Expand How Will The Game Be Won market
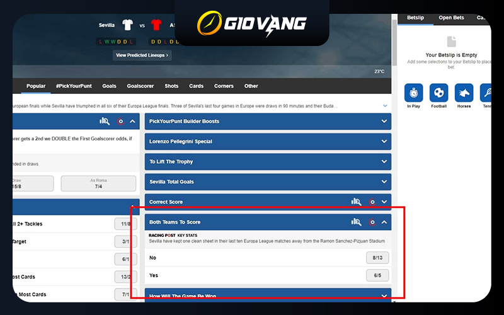Viewport: 504px width, 315px height. click(268, 295)
